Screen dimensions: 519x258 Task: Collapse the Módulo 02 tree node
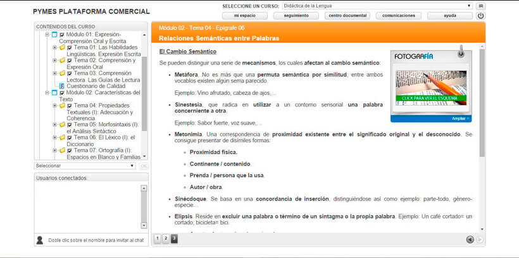(x=47, y=92)
